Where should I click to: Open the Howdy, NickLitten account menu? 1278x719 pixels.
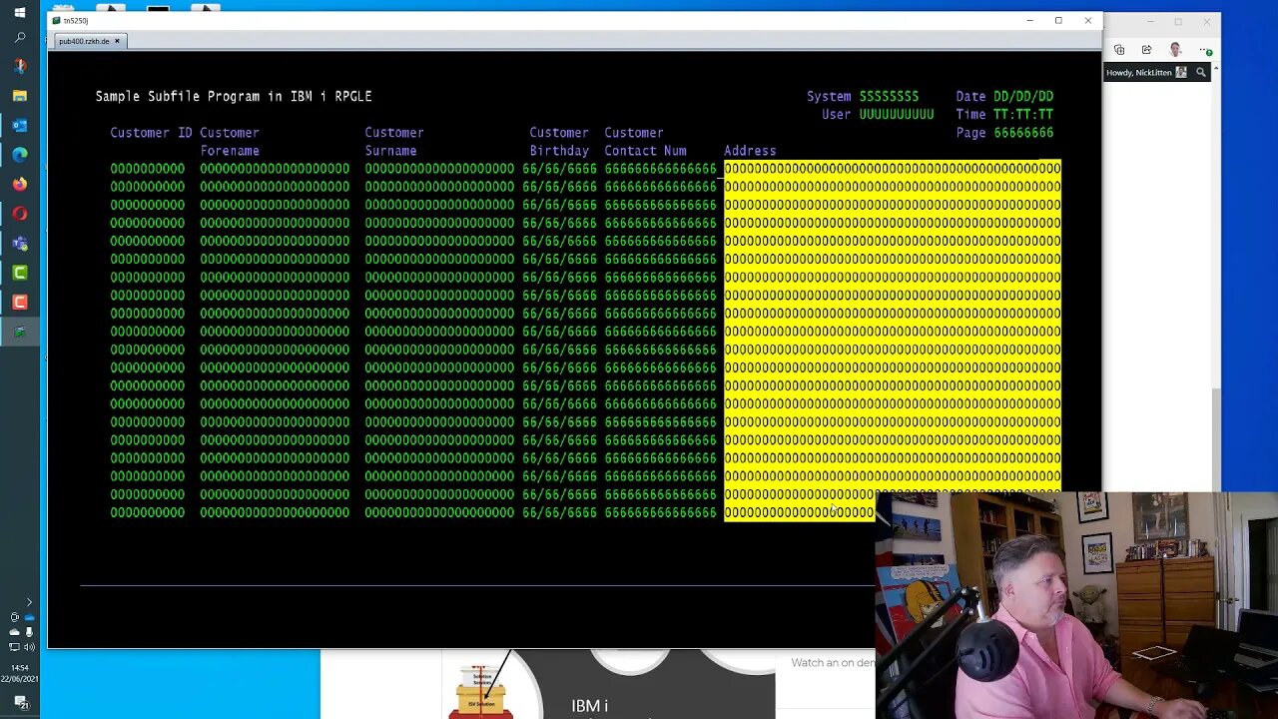1146,72
